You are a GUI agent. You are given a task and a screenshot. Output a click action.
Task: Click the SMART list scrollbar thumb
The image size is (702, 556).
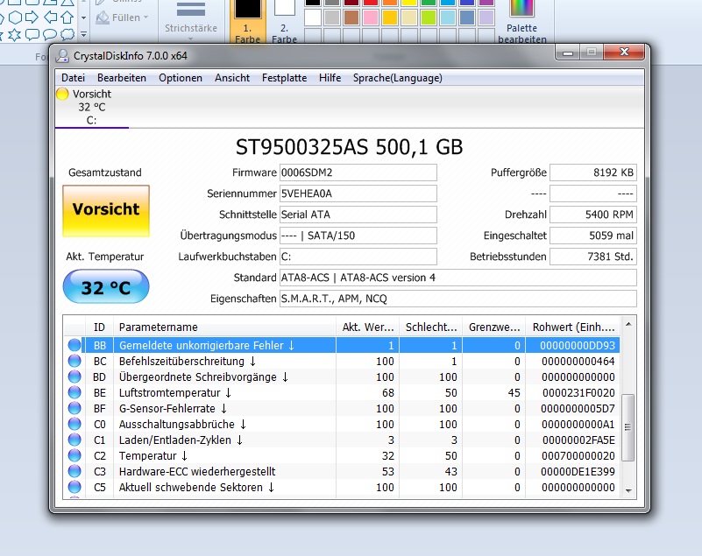pyautogui.click(x=628, y=427)
